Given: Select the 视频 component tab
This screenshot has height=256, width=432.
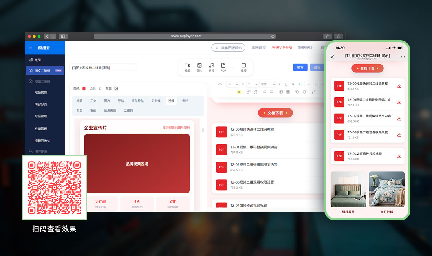Looking at the screenshot, I should [171, 101].
